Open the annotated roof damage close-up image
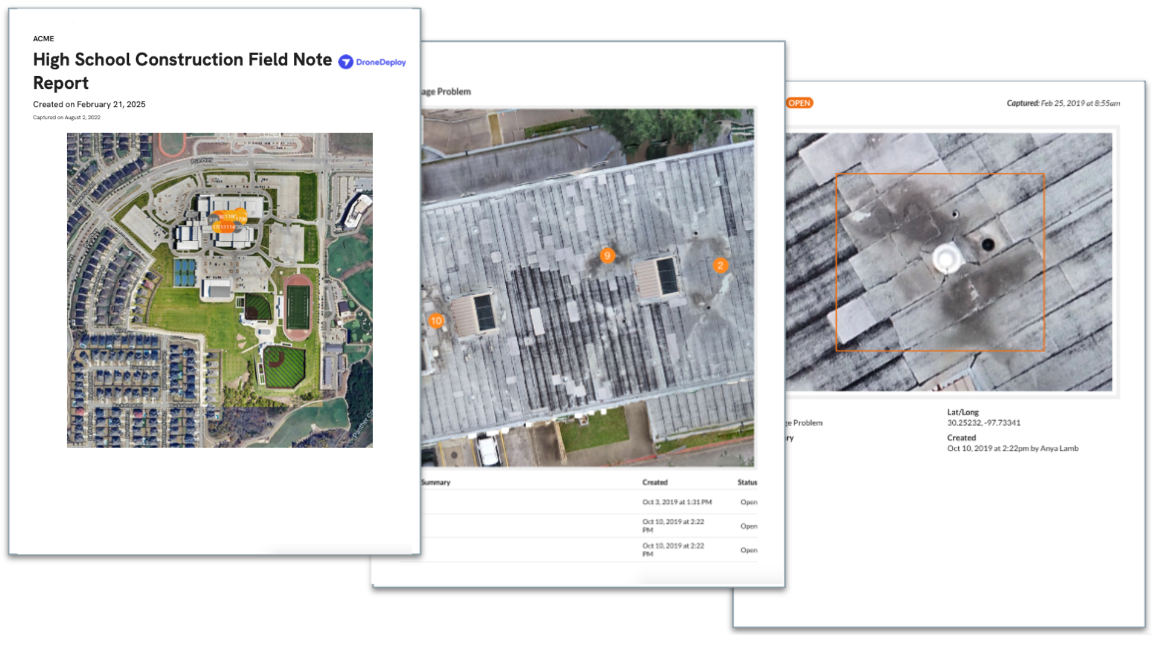1152x648 pixels. click(949, 262)
